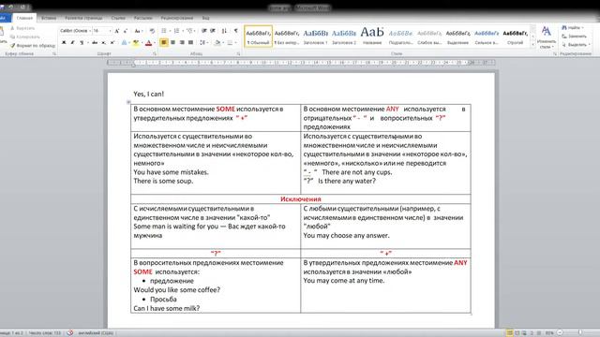Open the References (Ссылки) tab
600x337 pixels.
tap(118, 18)
